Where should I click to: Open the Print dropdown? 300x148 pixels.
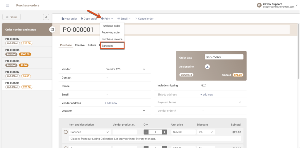pyautogui.click(x=107, y=18)
